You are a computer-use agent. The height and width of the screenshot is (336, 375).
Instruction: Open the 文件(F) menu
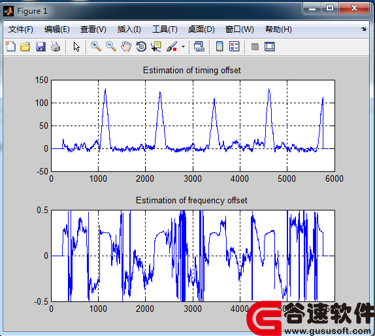point(20,29)
